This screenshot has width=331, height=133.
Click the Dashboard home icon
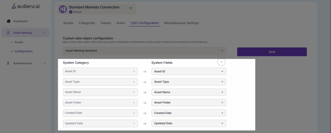9,21
